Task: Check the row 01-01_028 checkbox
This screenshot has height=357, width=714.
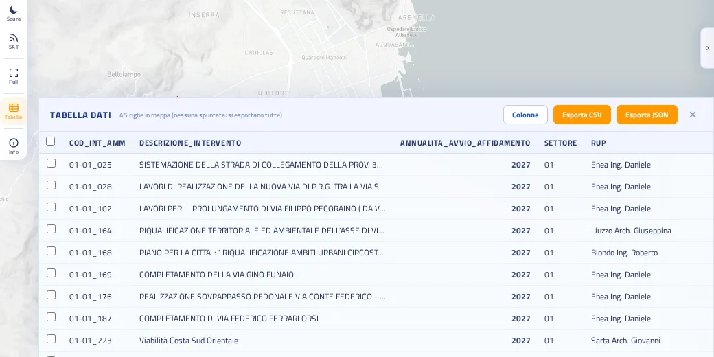Action: point(51,185)
